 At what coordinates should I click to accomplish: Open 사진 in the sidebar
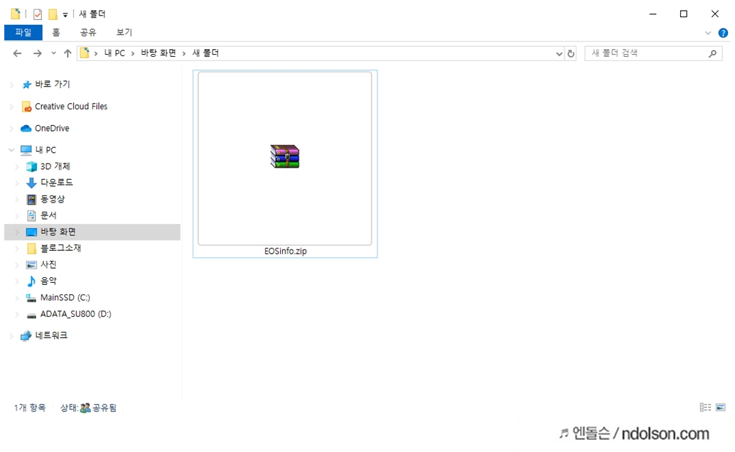48,265
